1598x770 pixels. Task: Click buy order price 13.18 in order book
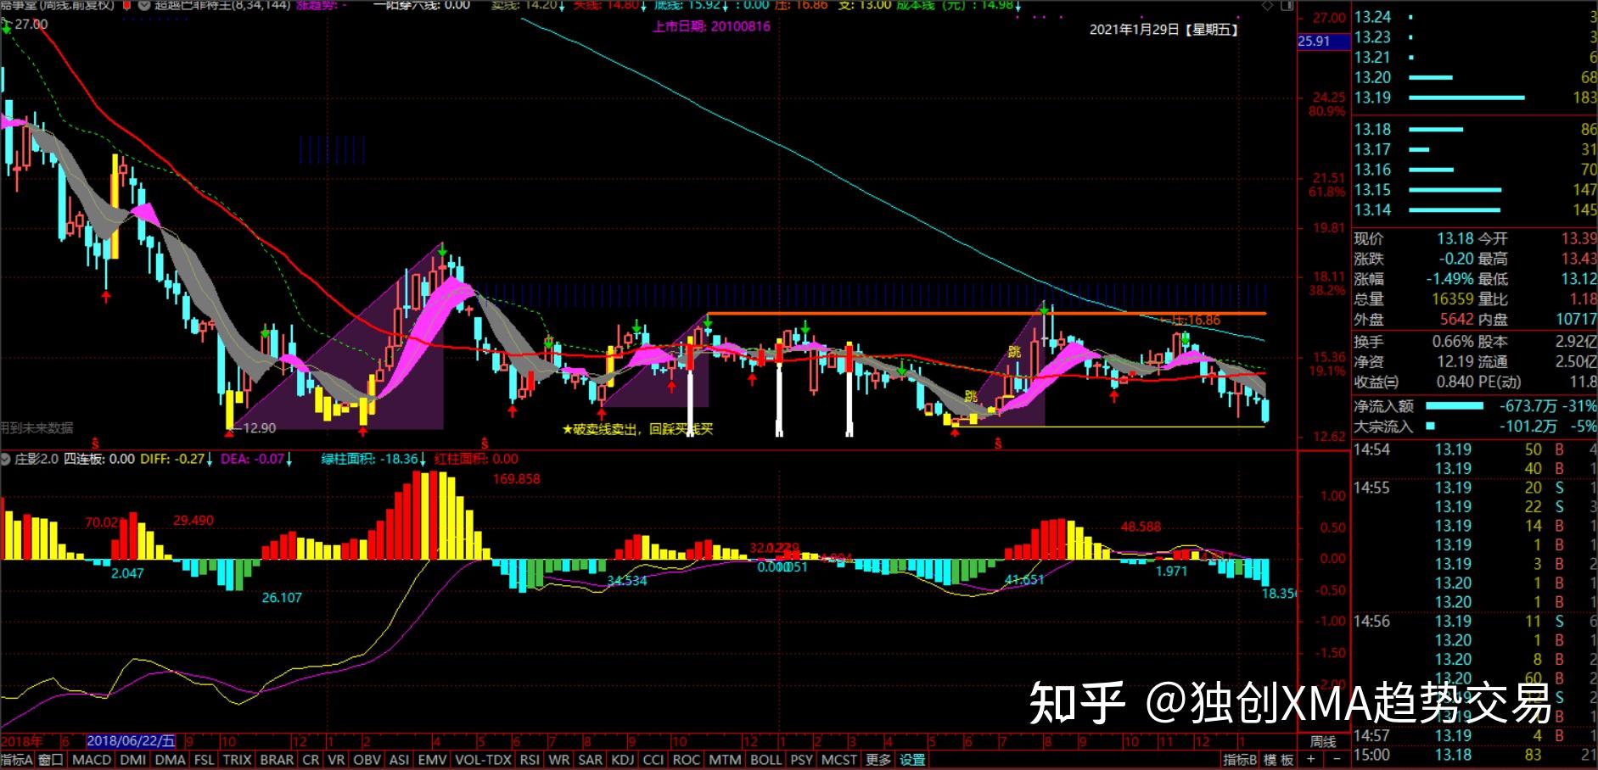[x=1372, y=129]
